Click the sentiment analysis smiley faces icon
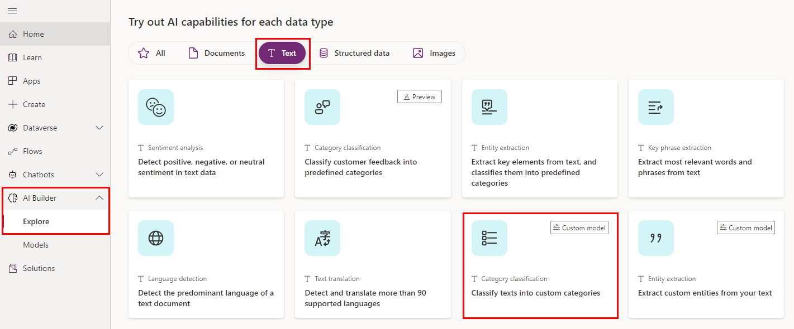Screen dimensions: 794x329 (156, 107)
